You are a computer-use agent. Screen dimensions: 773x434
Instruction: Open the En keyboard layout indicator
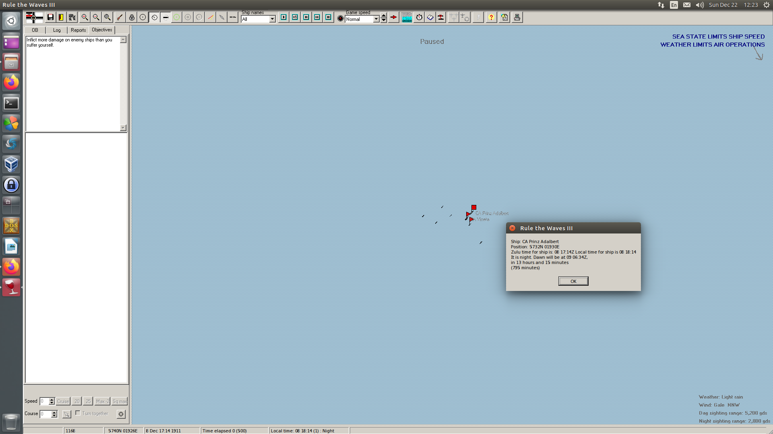pos(674,5)
